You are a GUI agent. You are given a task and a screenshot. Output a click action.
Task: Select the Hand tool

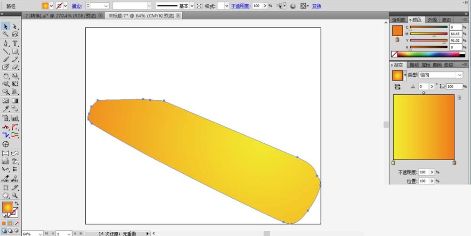click(x=5, y=195)
